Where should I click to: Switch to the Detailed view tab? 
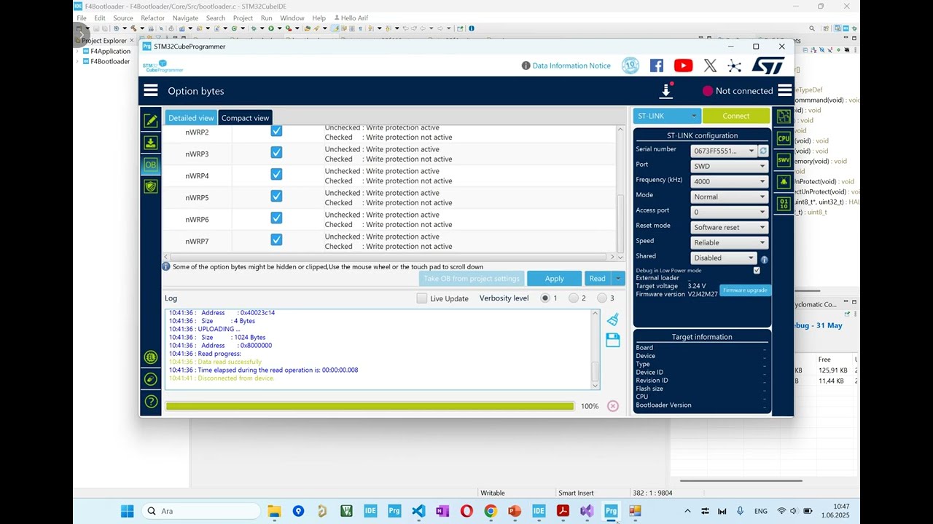point(191,118)
